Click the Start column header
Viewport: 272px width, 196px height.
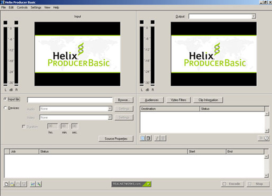click(207, 152)
